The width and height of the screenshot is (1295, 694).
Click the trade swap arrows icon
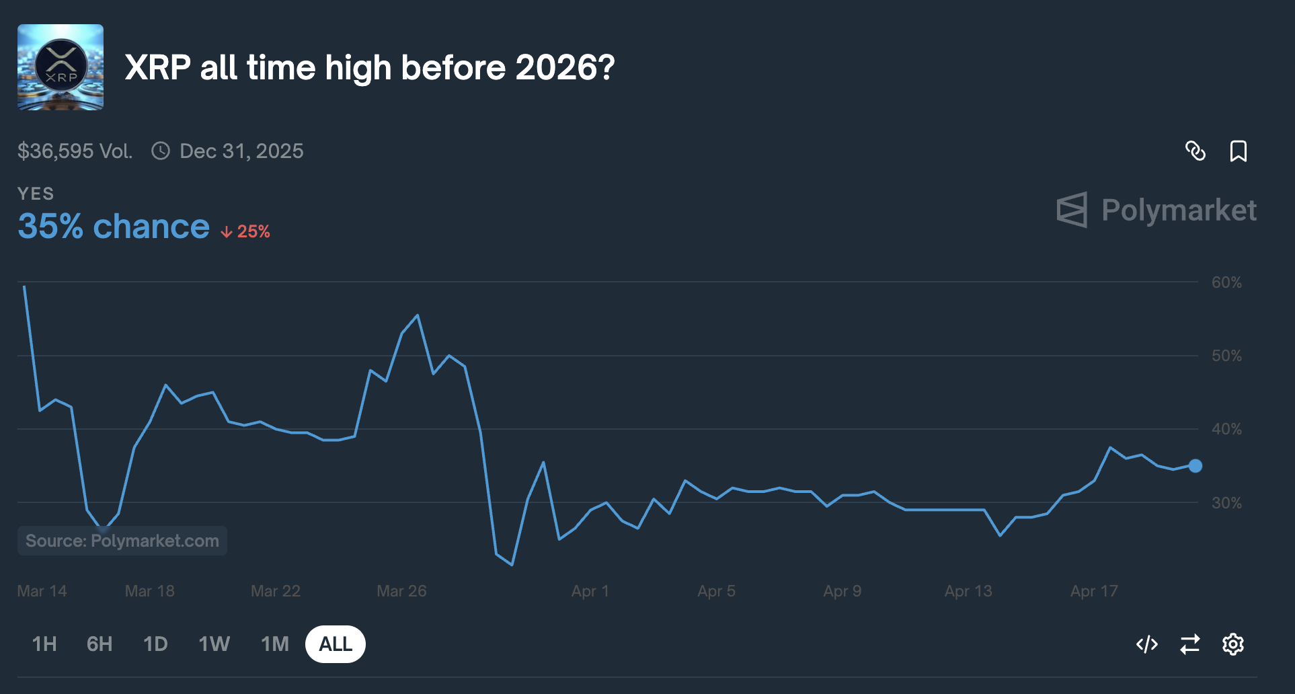pyautogui.click(x=1189, y=644)
